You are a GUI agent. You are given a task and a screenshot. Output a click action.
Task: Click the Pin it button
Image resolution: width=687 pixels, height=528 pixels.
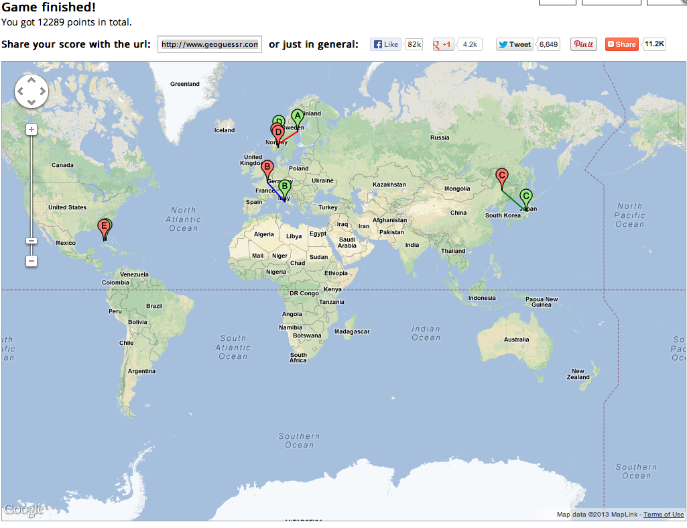click(584, 44)
